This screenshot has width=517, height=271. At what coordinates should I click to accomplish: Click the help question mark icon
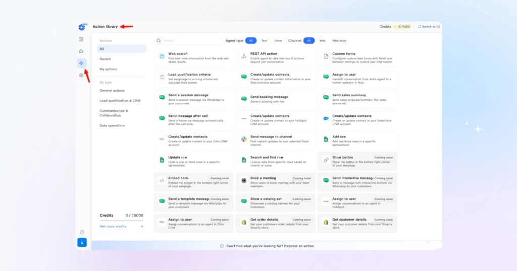[x=82, y=232]
